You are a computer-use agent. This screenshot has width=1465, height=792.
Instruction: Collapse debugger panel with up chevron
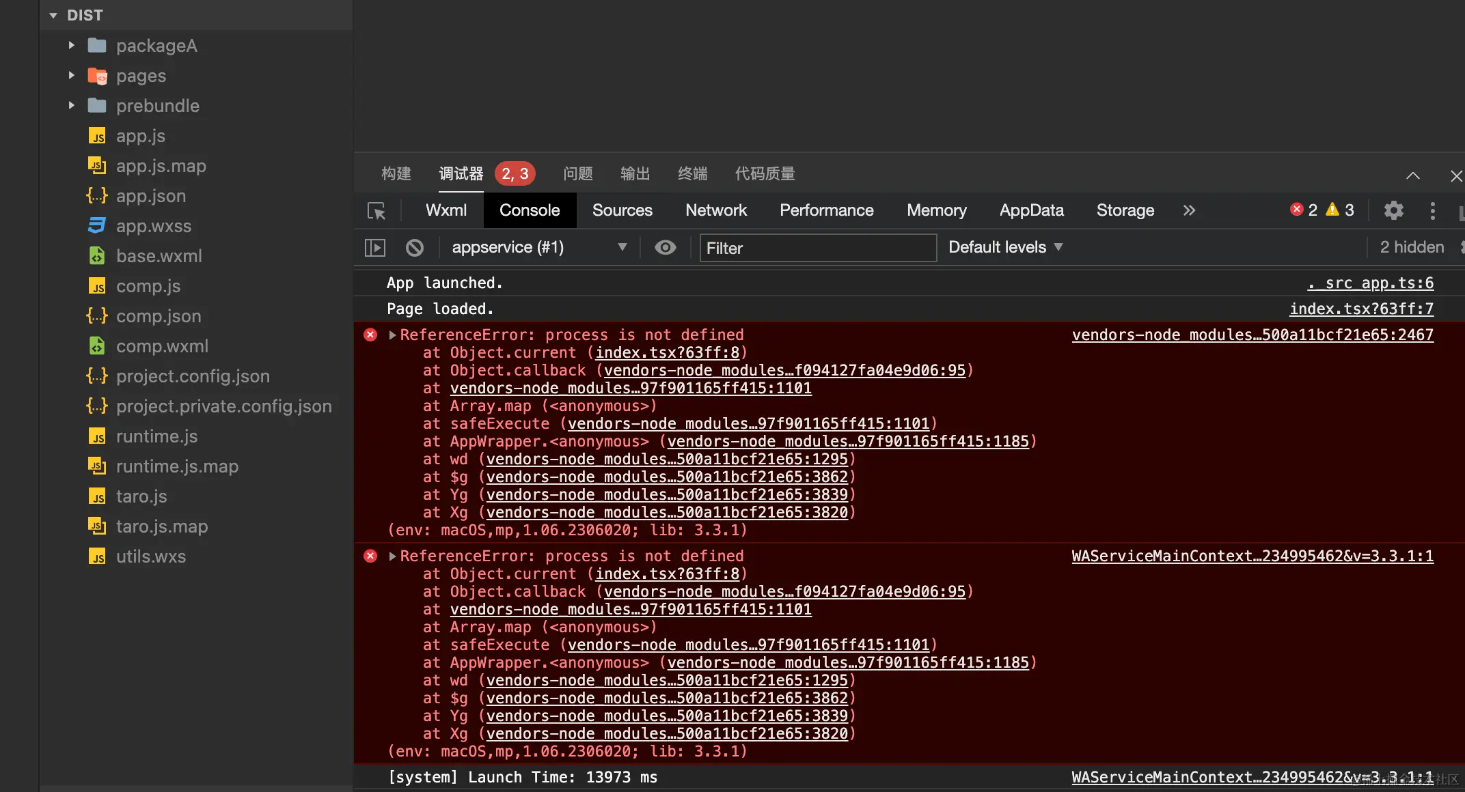1412,175
